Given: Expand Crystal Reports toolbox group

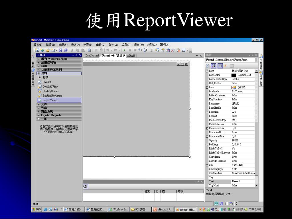Looking at the screenshot, I should (39, 115).
